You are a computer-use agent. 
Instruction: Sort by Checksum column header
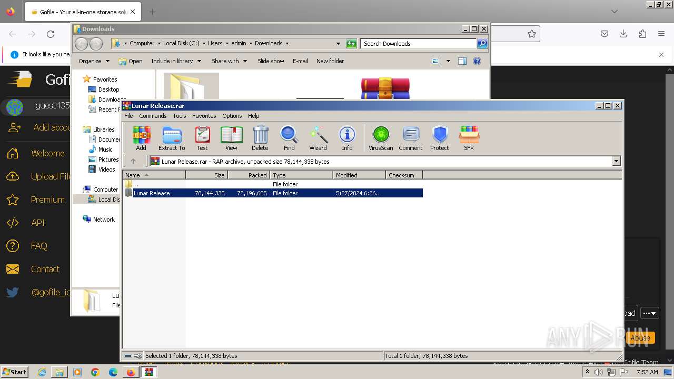click(404, 175)
